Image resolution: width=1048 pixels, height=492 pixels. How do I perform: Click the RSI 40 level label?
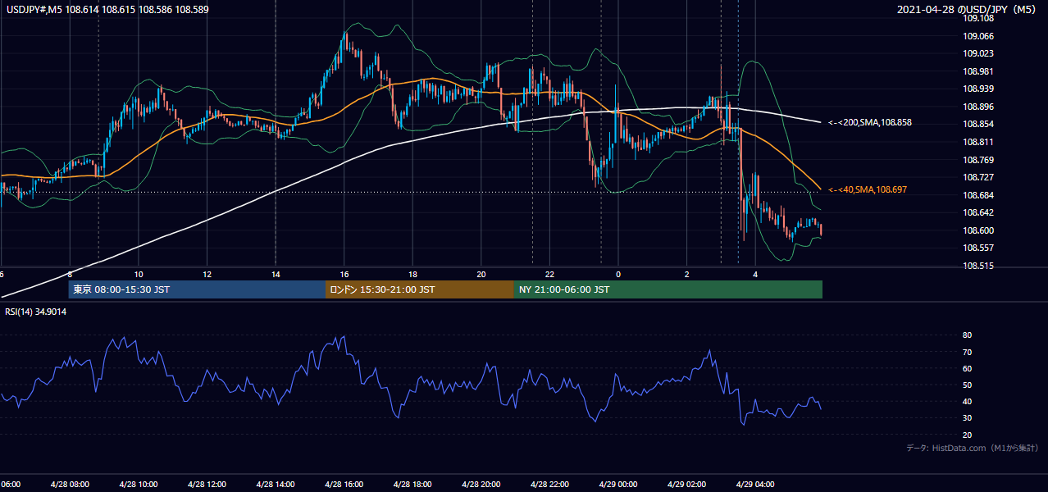point(968,402)
